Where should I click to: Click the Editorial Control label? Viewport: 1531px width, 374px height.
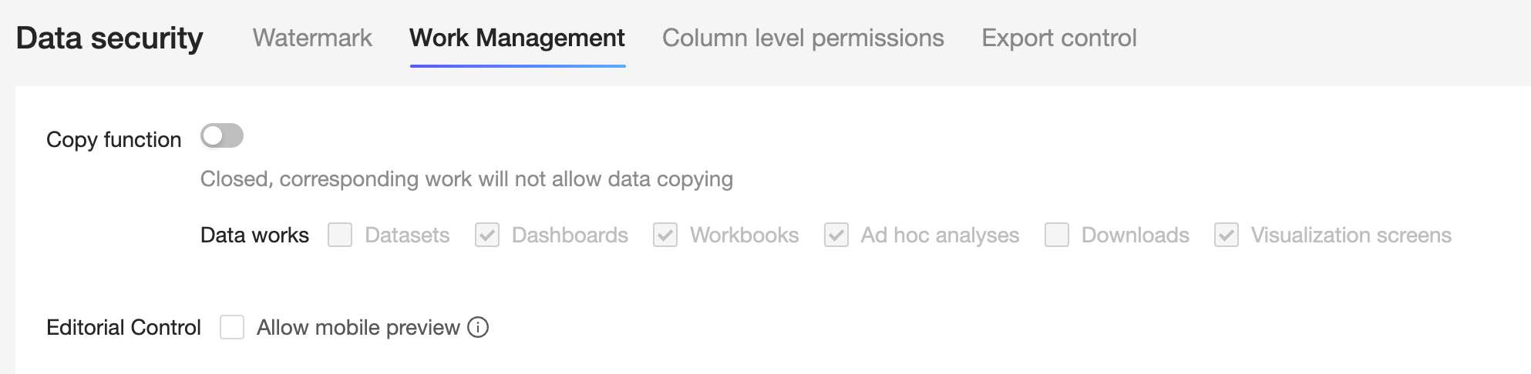[x=123, y=327]
